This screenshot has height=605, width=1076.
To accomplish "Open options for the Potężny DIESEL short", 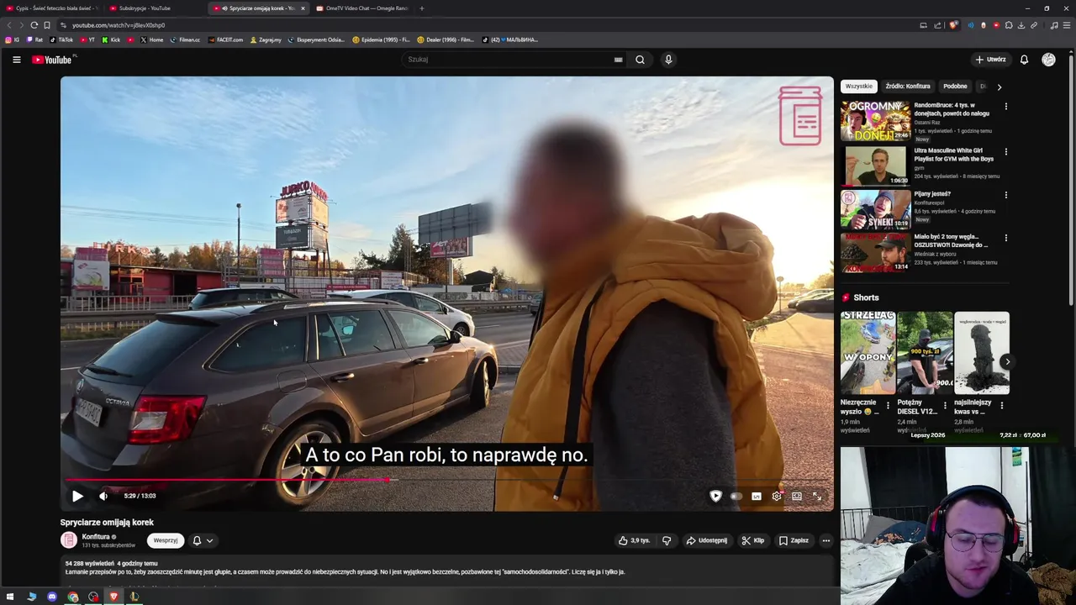I will 945,405.
